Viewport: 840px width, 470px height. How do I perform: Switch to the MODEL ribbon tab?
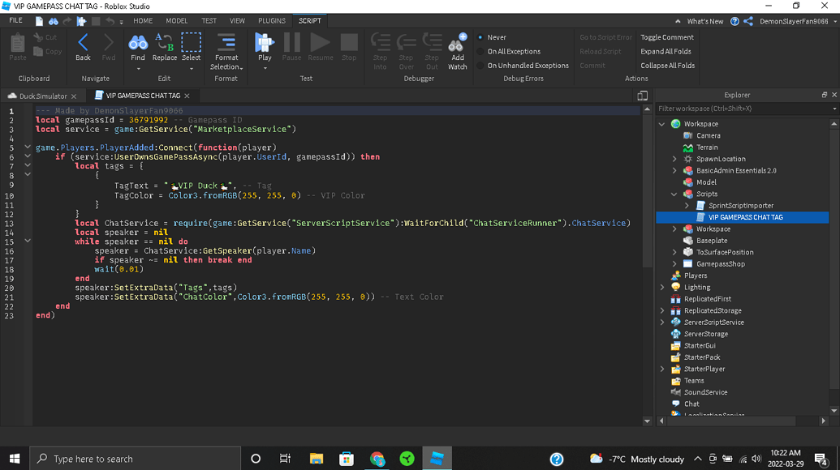coord(177,21)
